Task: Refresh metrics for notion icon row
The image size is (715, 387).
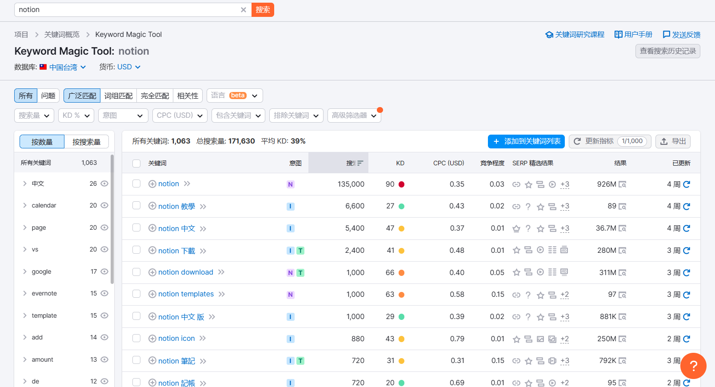Action: pos(687,339)
